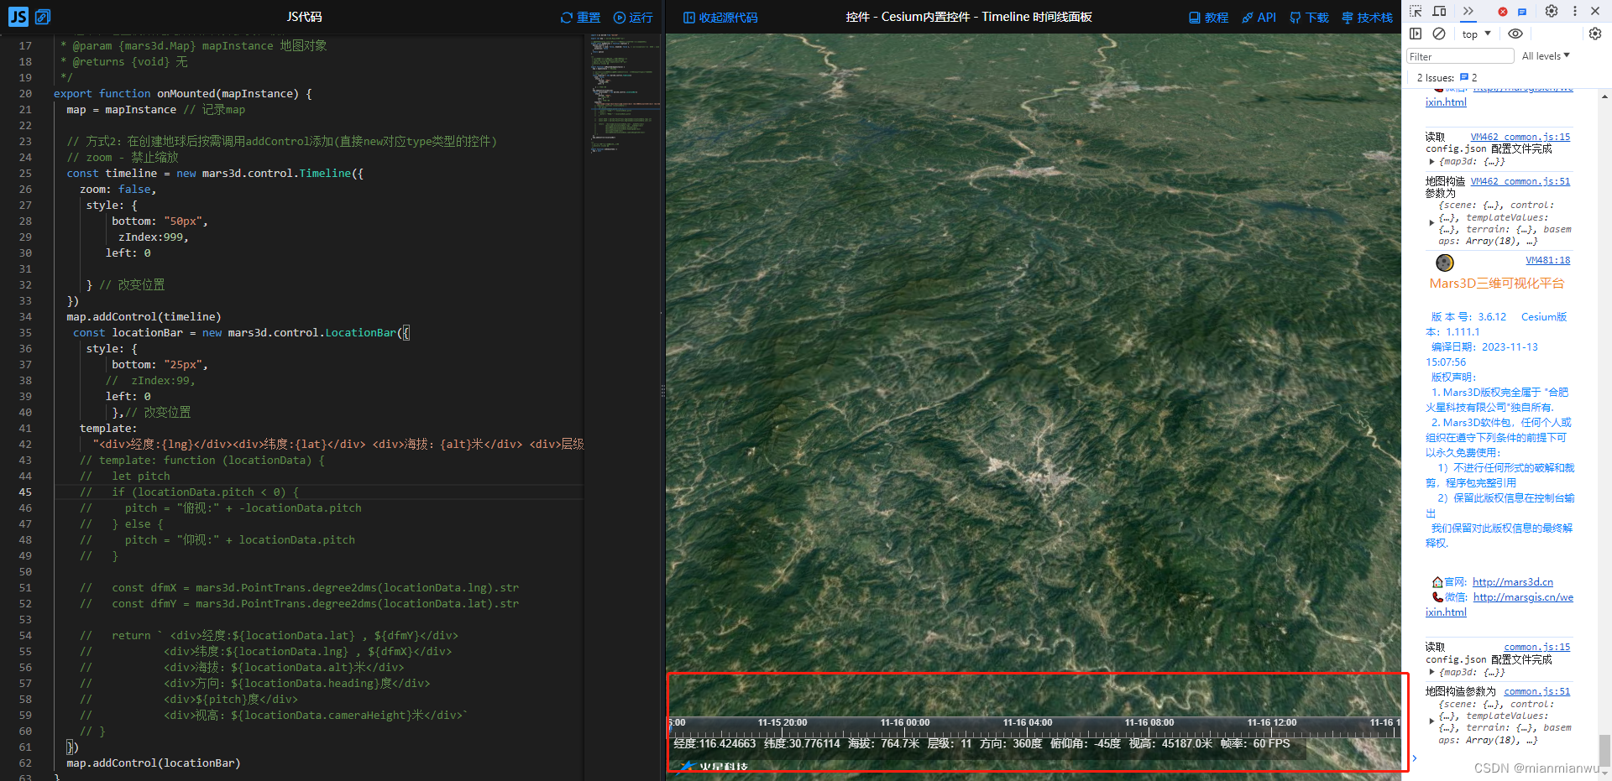Expand the map3d config object in console
1612x781 pixels.
(1433, 161)
